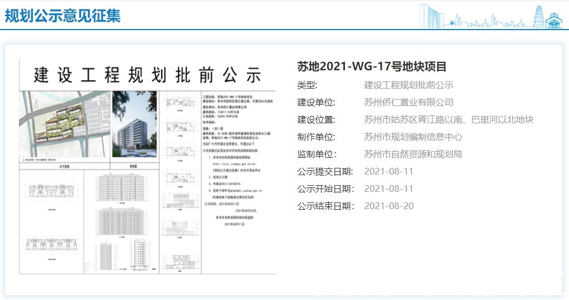Open the 建设工程规划批前公示 plan thumbnail image
The width and height of the screenshot is (569, 300).
tap(147, 167)
